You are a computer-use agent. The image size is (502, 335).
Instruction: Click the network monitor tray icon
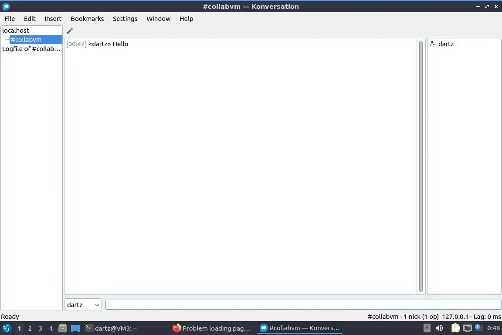tap(468, 328)
